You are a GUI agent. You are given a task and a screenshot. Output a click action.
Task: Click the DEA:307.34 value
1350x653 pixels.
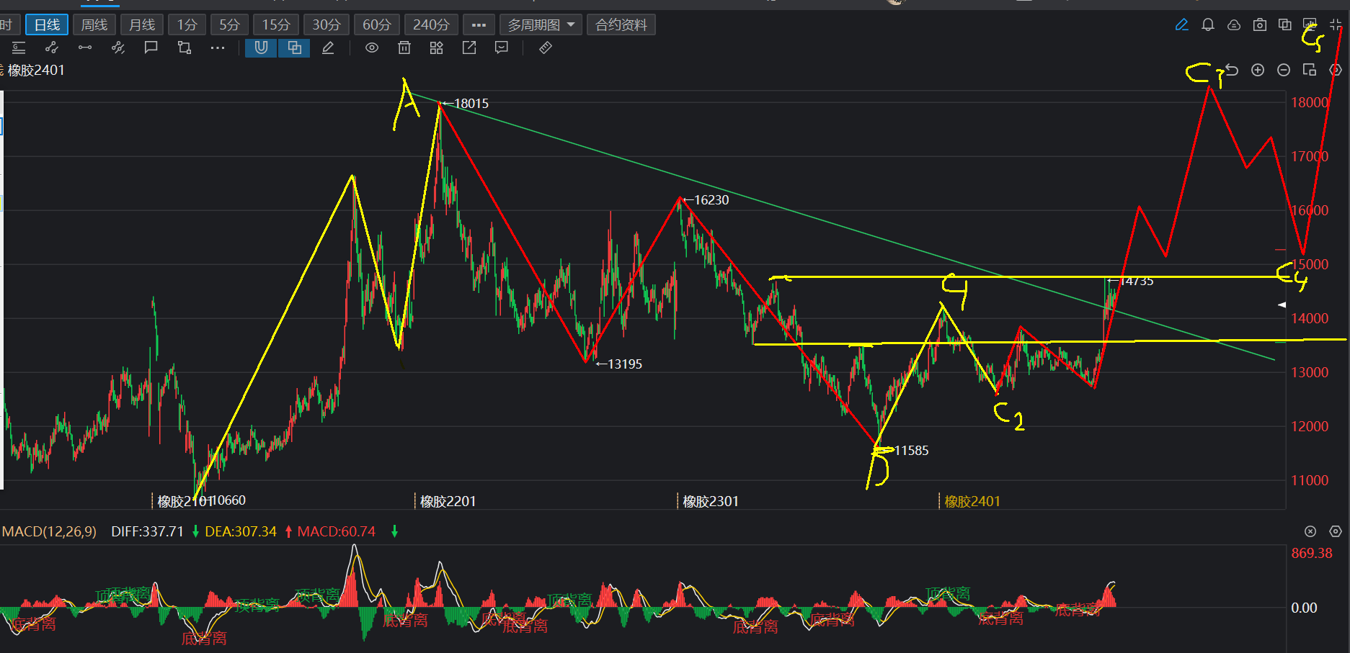coord(241,531)
